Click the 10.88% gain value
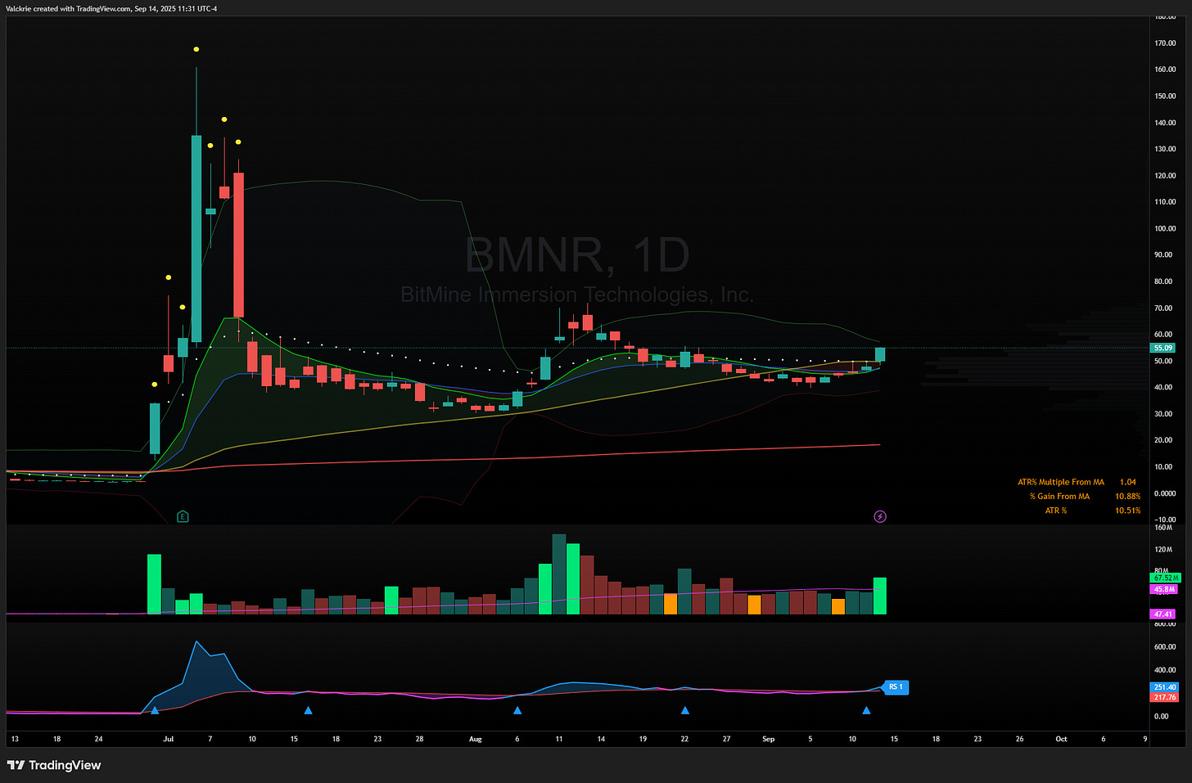The height and width of the screenshot is (783, 1192). (x=1127, y=497)
